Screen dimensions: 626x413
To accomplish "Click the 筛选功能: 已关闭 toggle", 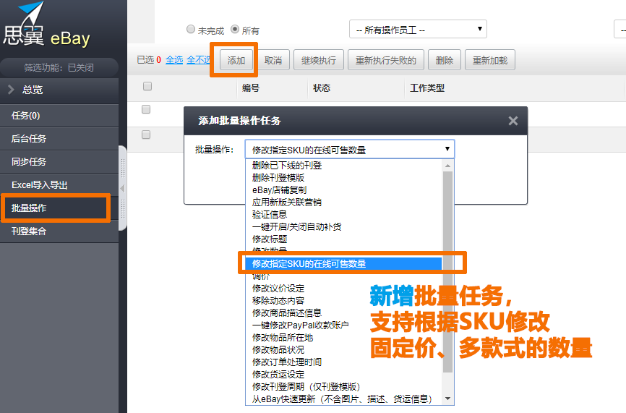I will click(59, 67).
